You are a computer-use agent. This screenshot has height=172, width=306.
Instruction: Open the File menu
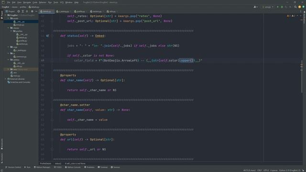9,2
